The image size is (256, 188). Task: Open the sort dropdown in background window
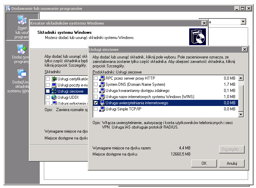pos(243,22)
